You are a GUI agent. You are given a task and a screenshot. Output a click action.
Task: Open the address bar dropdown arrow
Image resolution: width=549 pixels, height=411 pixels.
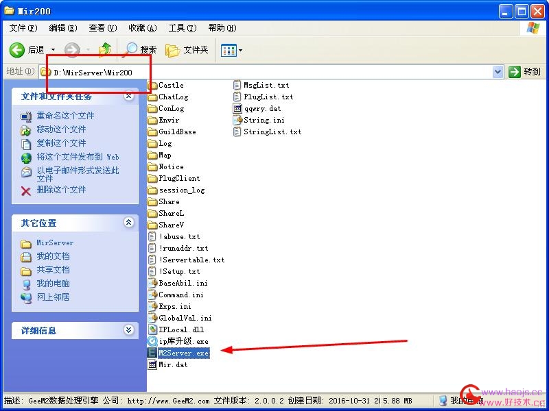point(498,72)
